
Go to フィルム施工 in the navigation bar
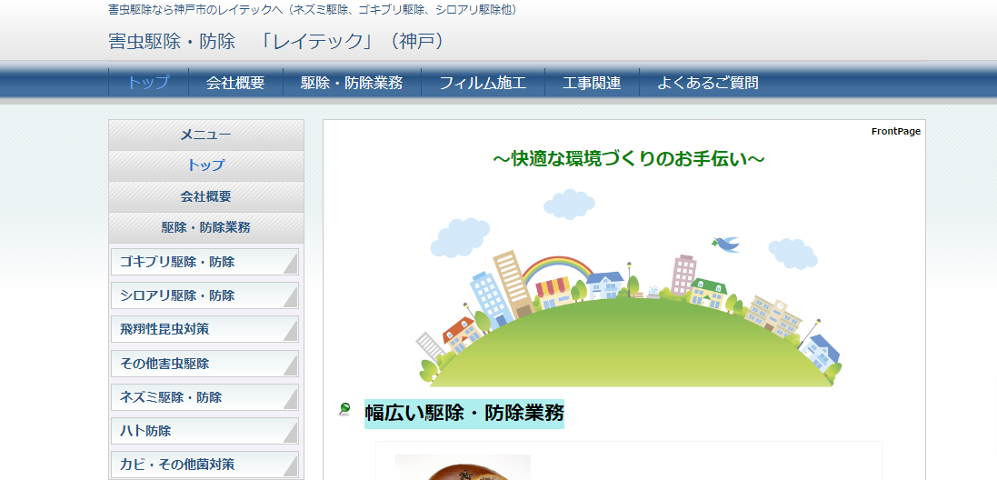(x=483, y=83)
